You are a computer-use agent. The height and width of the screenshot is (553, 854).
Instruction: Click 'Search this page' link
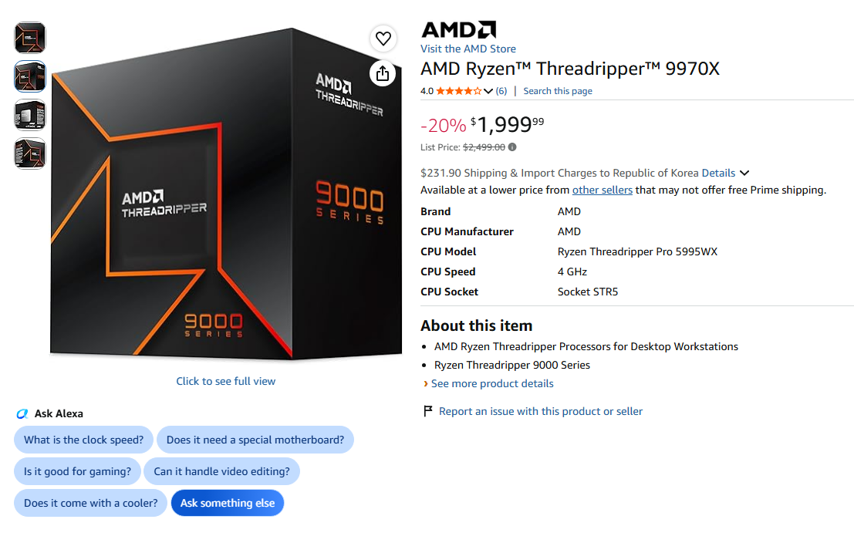pyautogui.click(x=558, y=91)
